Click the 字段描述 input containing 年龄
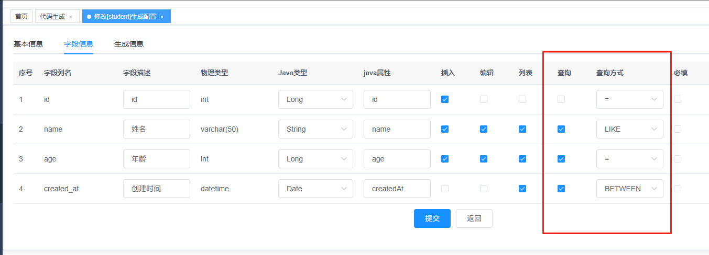This screenshot has height=255, width=709. (156, 159)
